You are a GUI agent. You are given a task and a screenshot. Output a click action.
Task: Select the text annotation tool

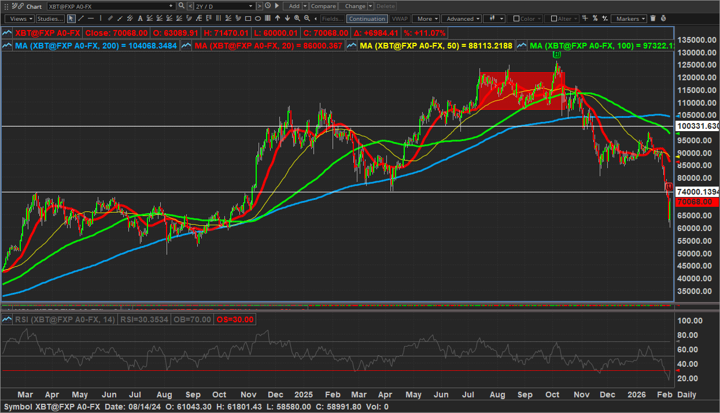[141, 18]
